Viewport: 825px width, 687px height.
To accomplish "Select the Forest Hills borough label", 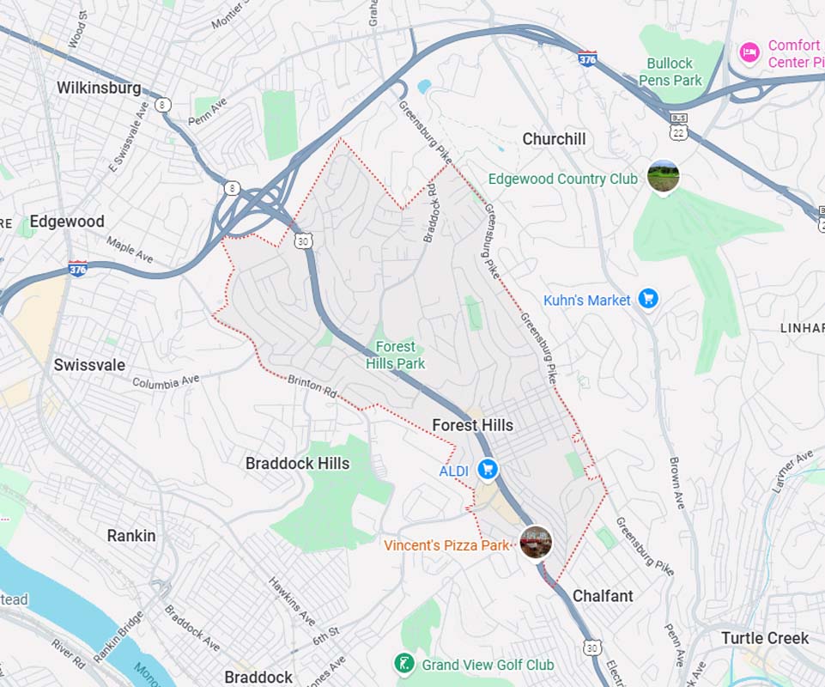I will 472,425.
